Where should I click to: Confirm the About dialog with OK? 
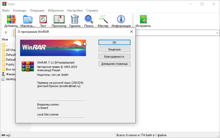(114, 43)
